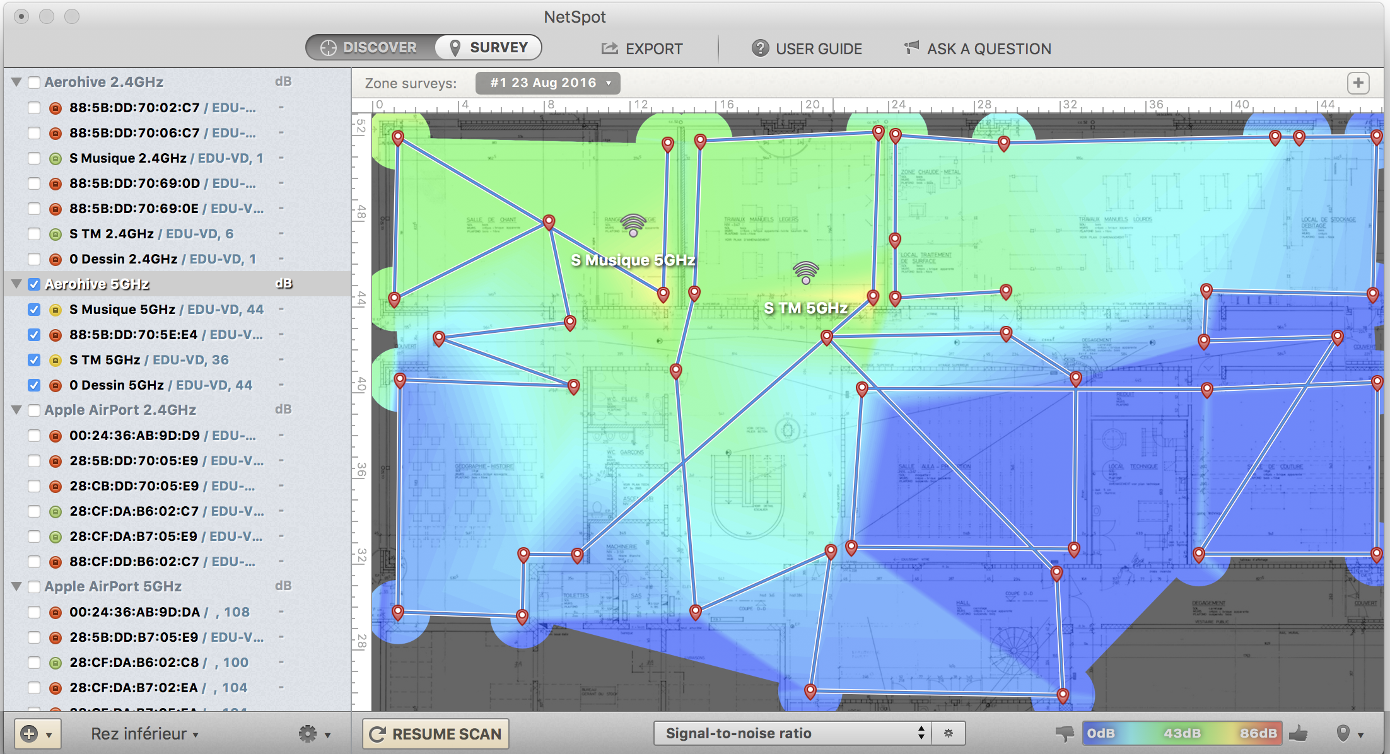Click yellow signal icon of S Musique 5GHz

pyautogui.click(x=55, y=310)
